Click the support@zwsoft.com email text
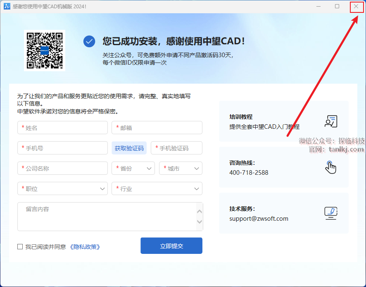 click(259, 219)
